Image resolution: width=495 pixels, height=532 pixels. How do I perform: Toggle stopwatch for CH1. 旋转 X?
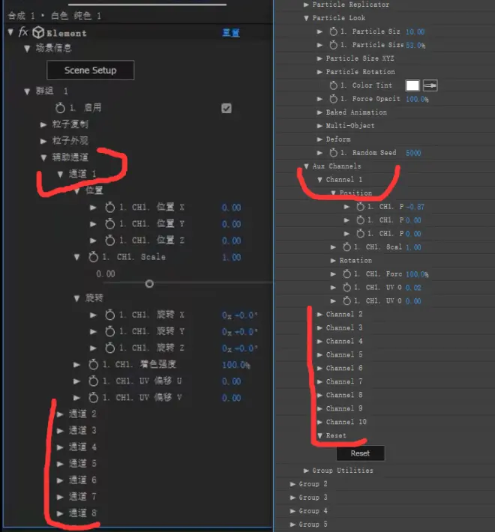click(109, 315)
